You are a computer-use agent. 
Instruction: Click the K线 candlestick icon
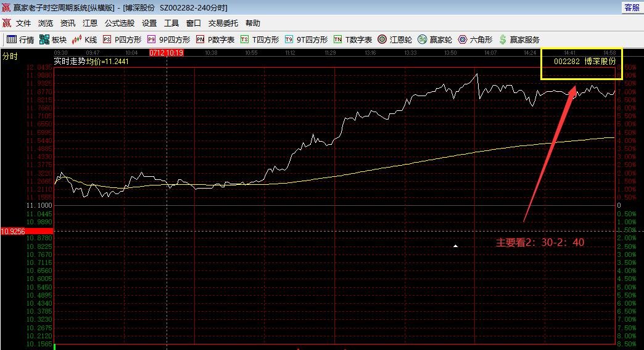coord(76,39)
